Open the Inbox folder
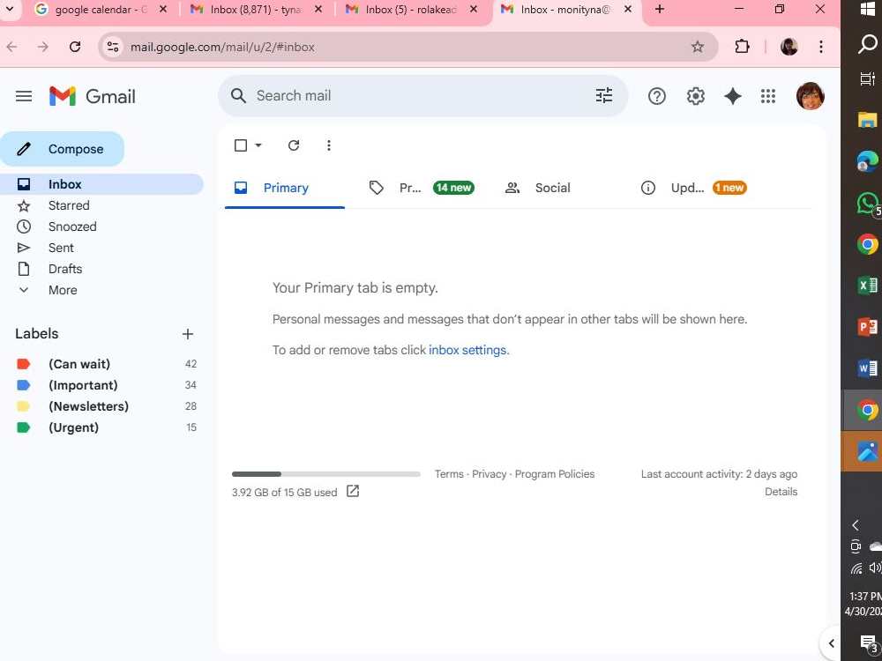 [x=101, y=184]
